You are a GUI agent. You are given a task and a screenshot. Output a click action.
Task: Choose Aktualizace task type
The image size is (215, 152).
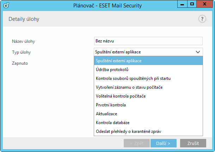point(148,114)
